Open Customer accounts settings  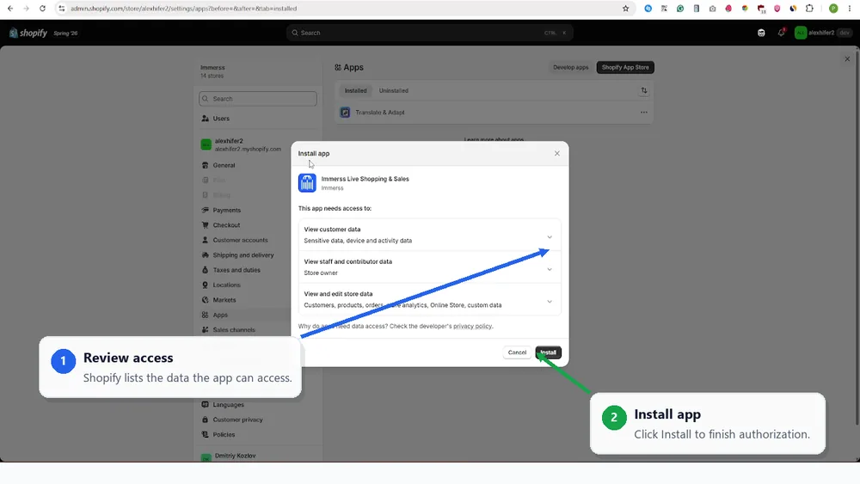(240, 240)
